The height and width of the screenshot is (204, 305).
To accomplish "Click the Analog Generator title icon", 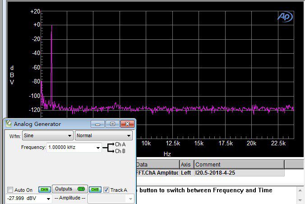I will click(x=9, y=124).
